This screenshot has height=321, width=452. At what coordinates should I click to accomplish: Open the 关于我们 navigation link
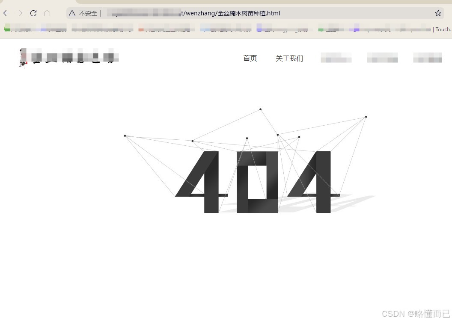tap(289, 58)
